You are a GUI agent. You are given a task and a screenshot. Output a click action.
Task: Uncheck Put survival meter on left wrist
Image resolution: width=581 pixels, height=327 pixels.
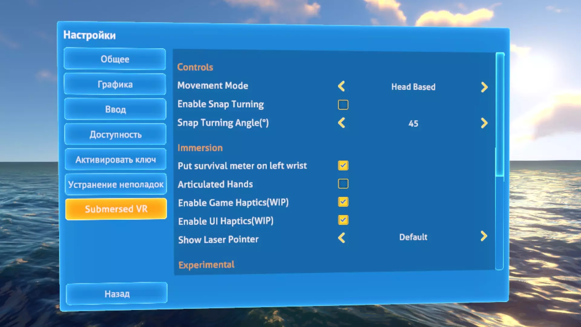(x=343, y=165)
